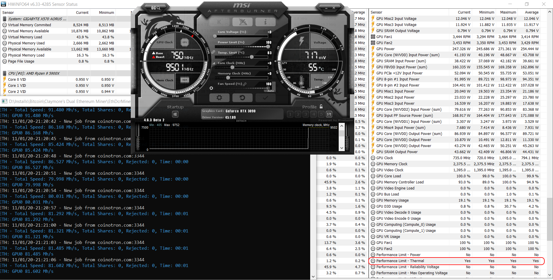
Task: Adjust the Core Voltage slider
Action: click(241, 36)
